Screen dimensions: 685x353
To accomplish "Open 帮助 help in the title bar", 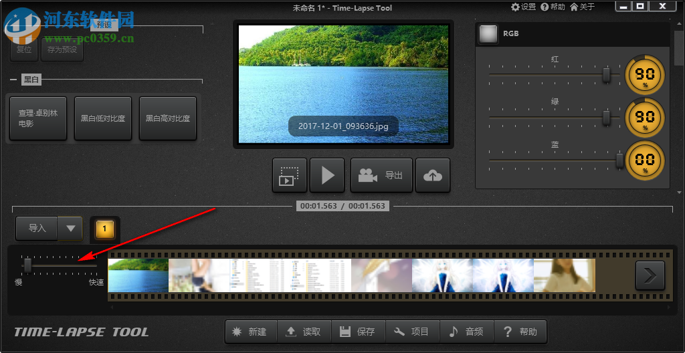I will click(x=553, y=7).
